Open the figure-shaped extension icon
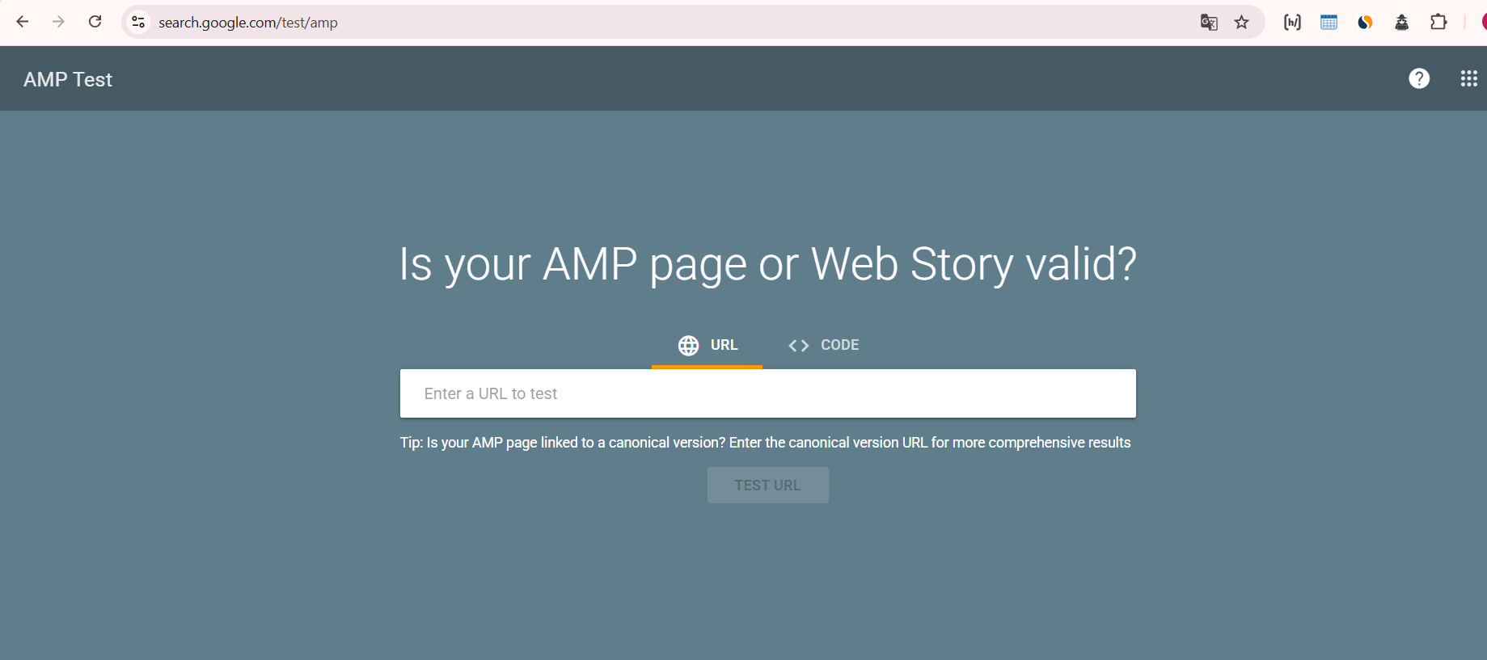Viewport: 1487px width, 660px height. [x=1401, y=22]
